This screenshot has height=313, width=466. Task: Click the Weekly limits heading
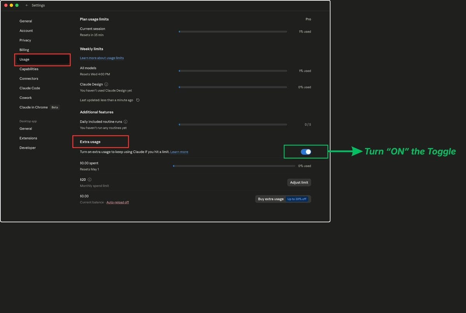pos(92,49)
